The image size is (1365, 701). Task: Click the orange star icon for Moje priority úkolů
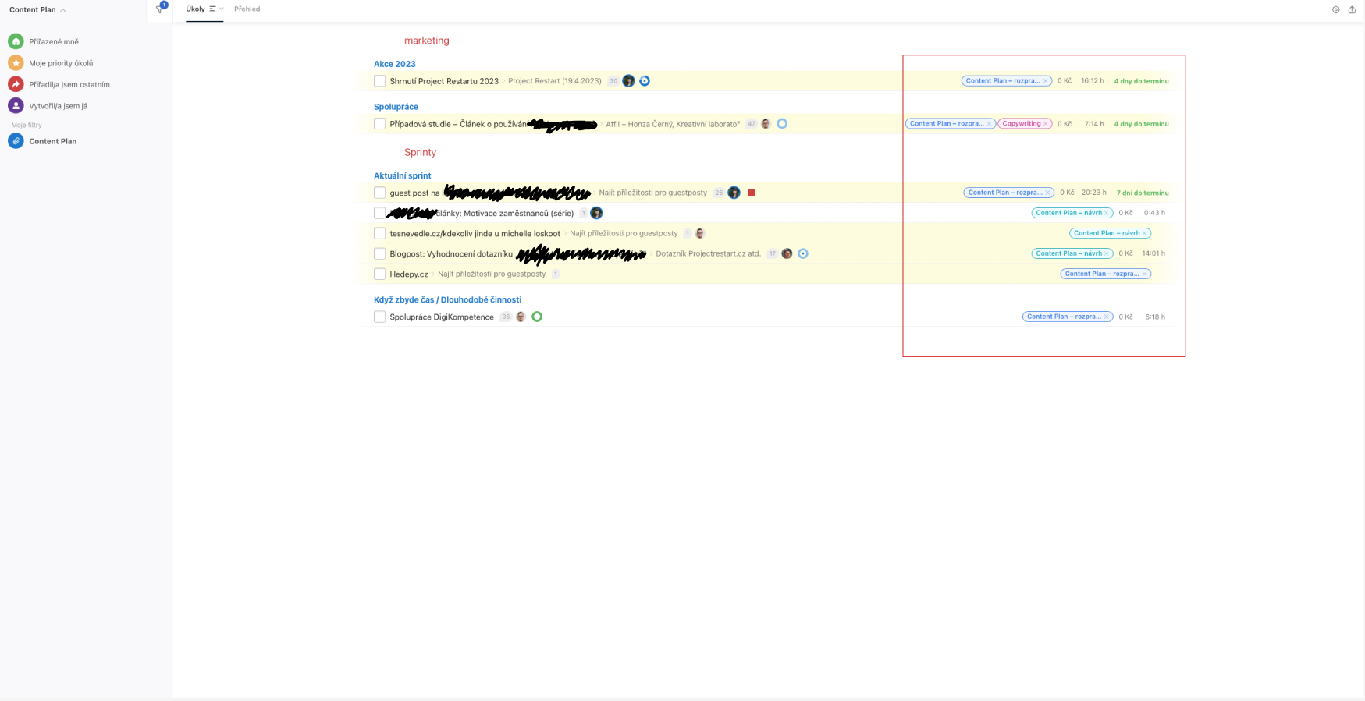pos(16,63)
